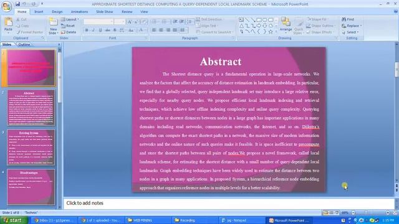This screenshot has width=399, height=224.
Task: Select the Rectangle shape in gallery
Action: coord(259,19)
